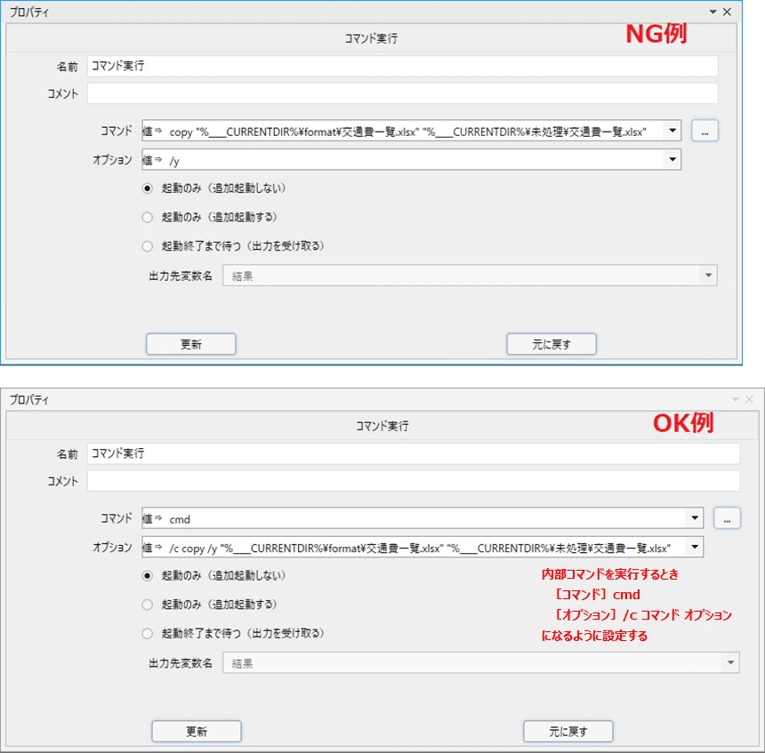Open the コマンド dropdown showing cmd in OK例
This screenshot has width=765, height=753.
(695, 517)
